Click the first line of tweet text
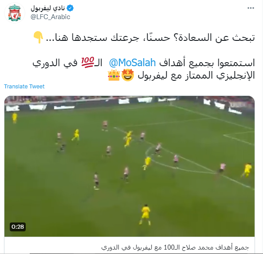Viewport: 263px width, 254px height. coord(150,37)
